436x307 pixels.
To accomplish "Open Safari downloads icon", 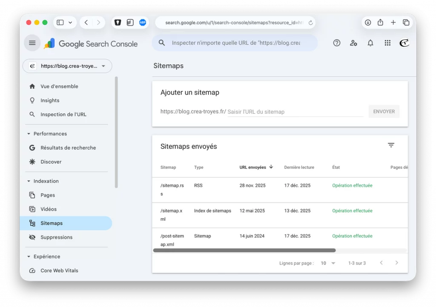I will point(368,22).
